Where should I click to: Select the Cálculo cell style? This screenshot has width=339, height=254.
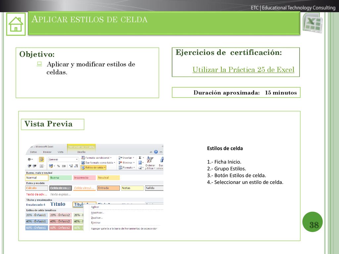point(37,188)
